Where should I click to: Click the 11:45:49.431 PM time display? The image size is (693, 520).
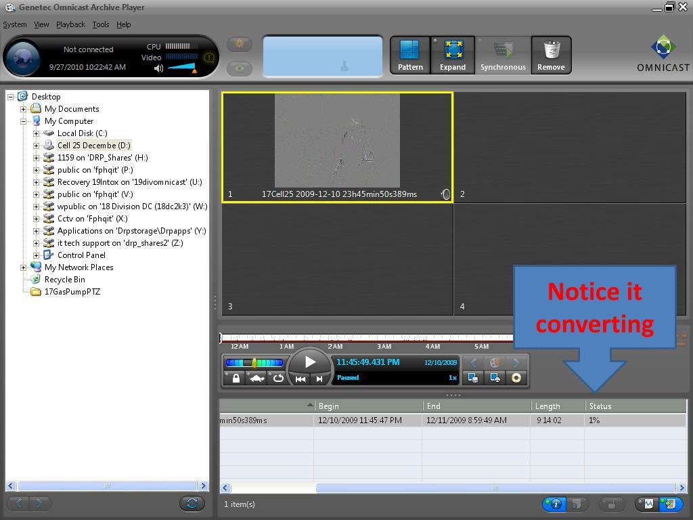coord(367,362)
